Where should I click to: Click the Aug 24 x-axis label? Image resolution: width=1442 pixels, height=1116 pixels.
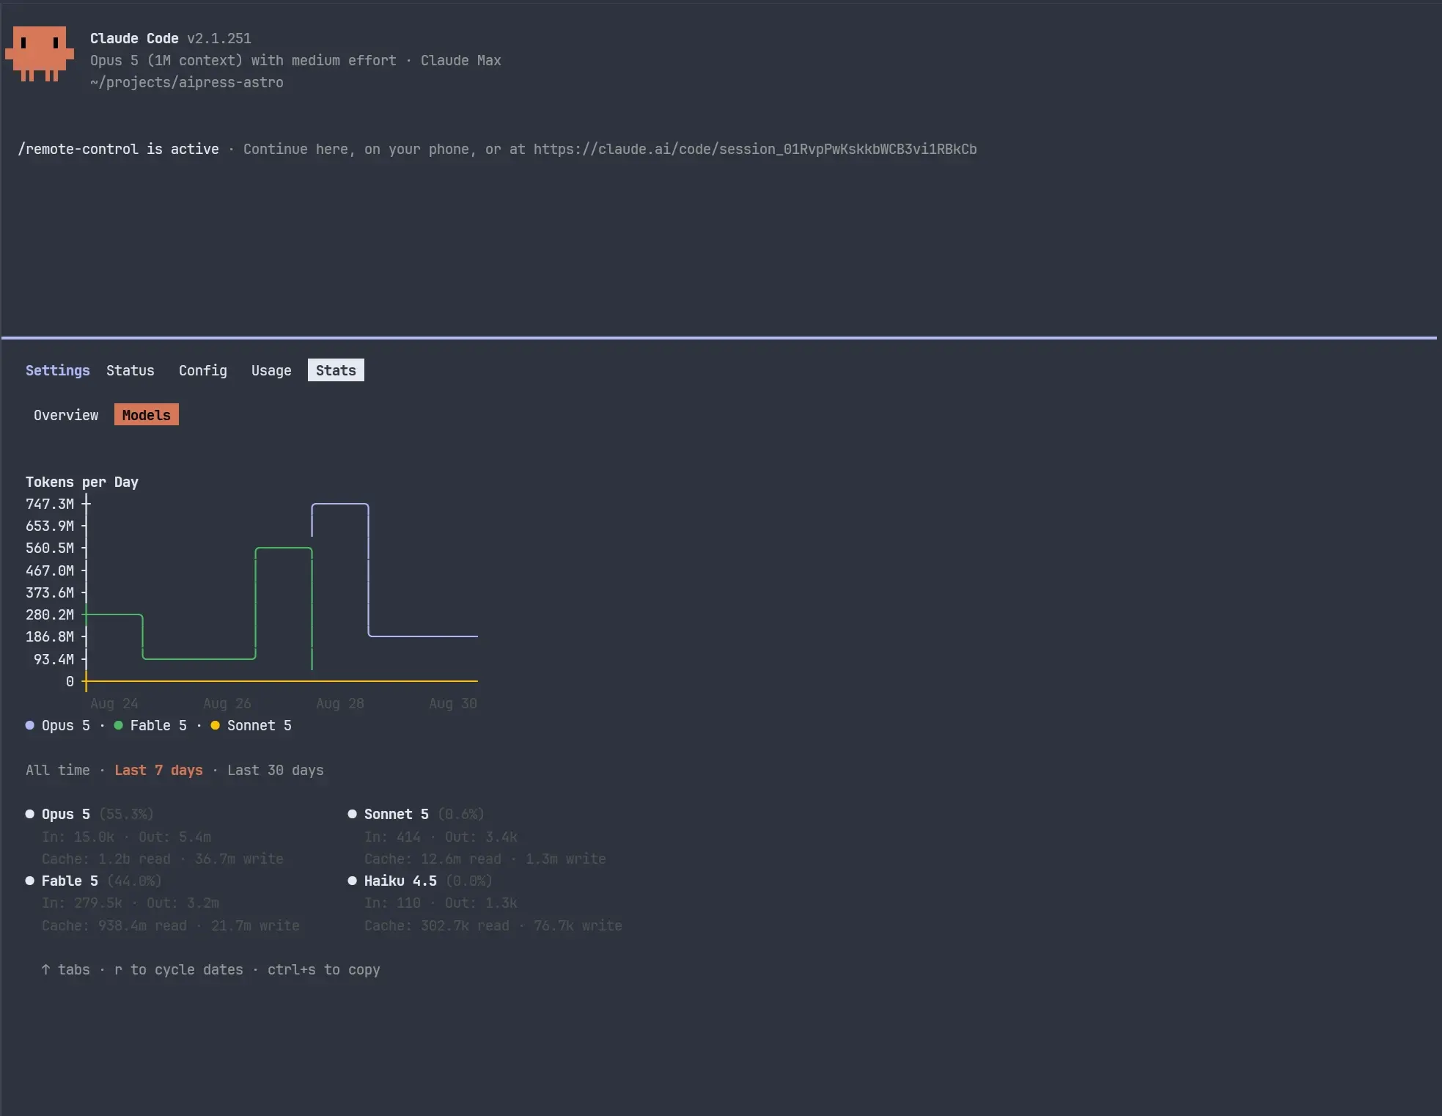point(114,703)
